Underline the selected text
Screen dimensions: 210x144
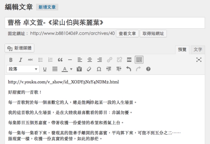[45, 69]
